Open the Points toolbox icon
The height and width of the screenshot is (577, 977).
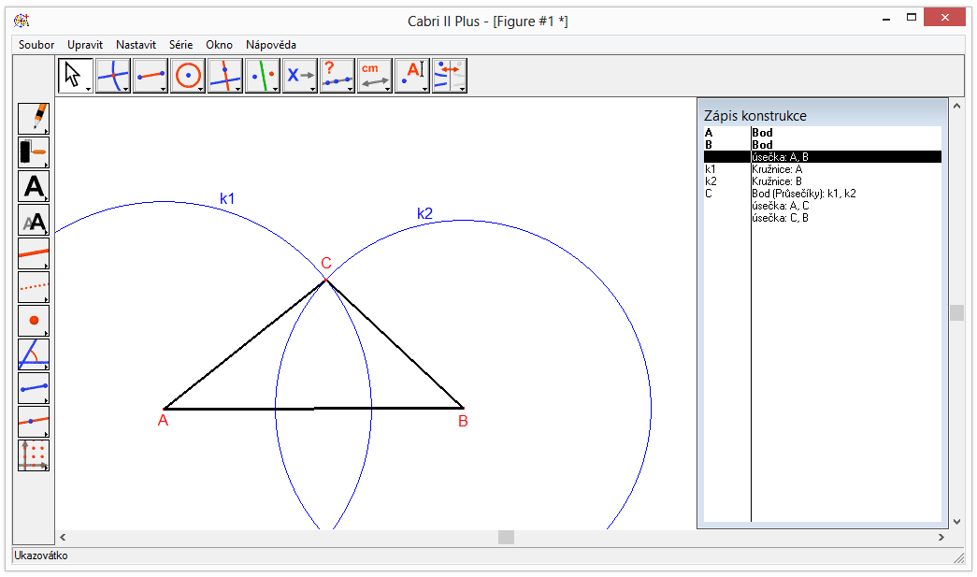[113, 76]
